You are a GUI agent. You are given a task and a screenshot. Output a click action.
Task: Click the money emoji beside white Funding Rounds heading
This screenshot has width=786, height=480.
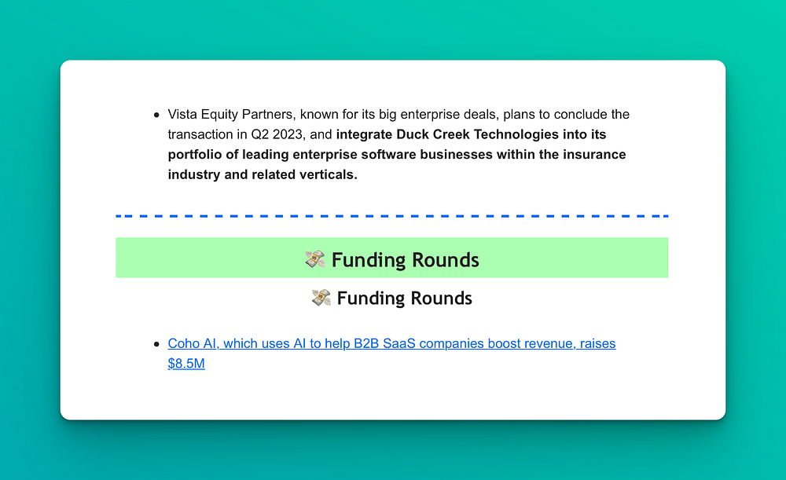pyautogui.click(x=321, y=298)
